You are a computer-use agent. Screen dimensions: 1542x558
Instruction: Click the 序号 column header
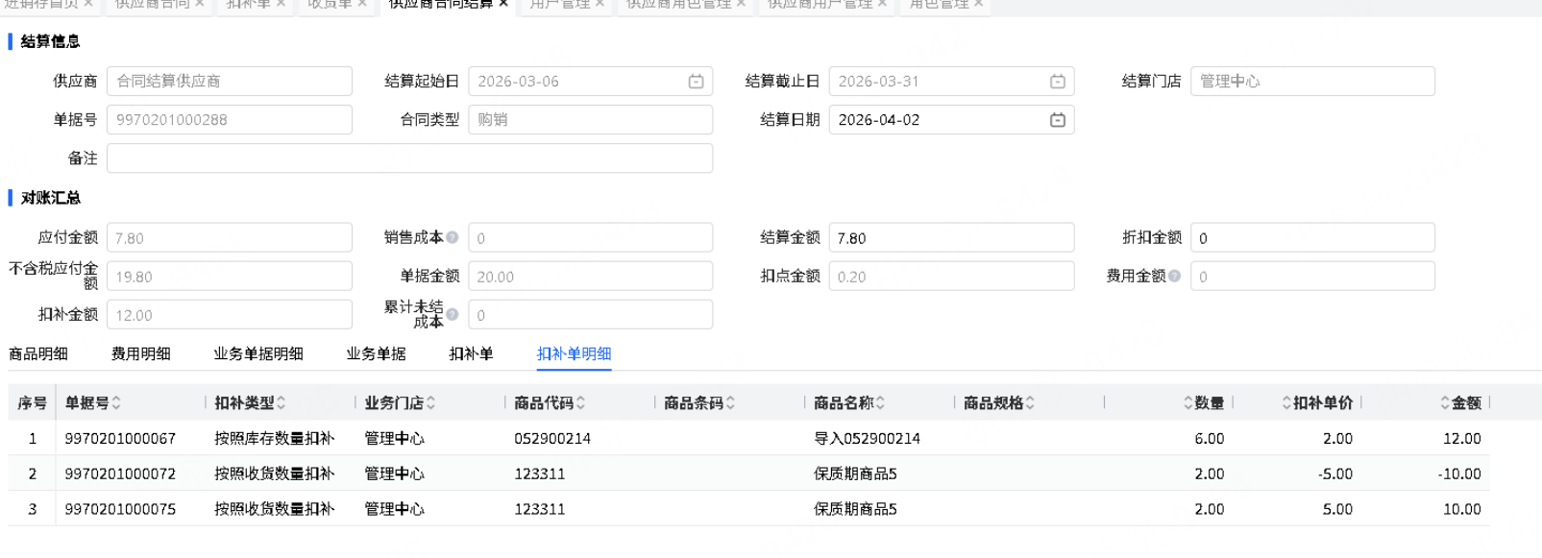[x=32, y=403]
